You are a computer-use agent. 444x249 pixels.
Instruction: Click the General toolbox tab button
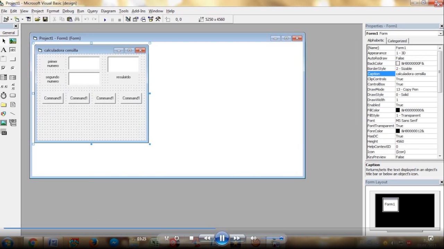point(9,33)
